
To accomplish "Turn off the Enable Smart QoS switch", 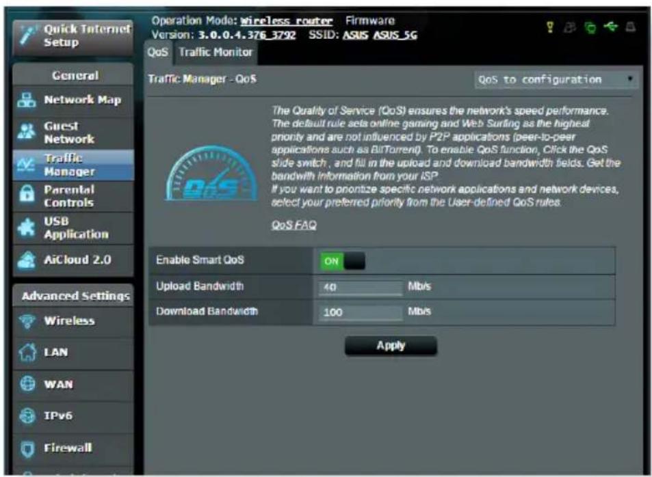I will (x=343, y=261).
